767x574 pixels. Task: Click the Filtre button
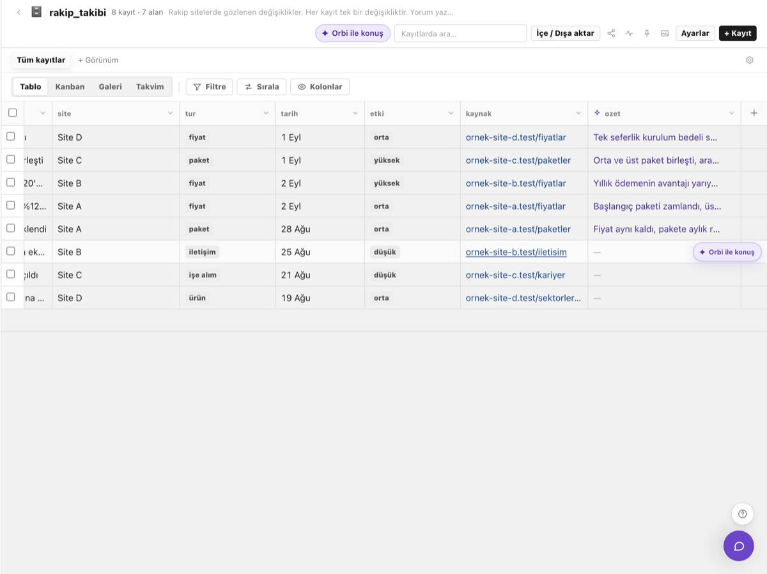[x=210, y=87]
